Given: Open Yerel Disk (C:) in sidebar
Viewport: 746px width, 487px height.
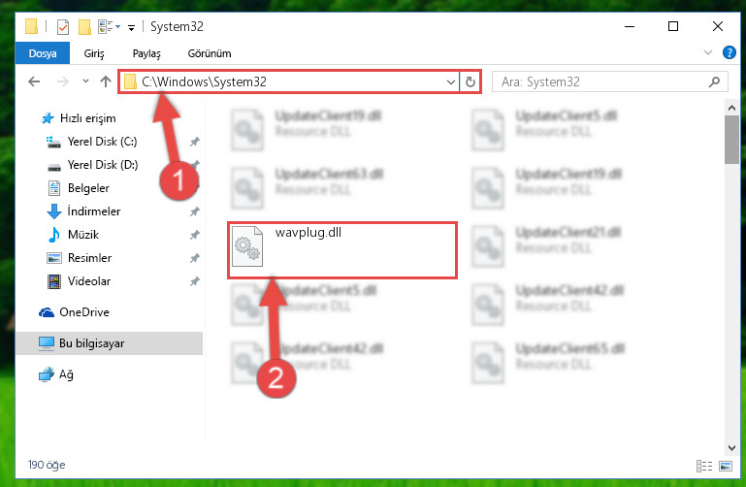Looking at the screenshot, I should point(102,142).
